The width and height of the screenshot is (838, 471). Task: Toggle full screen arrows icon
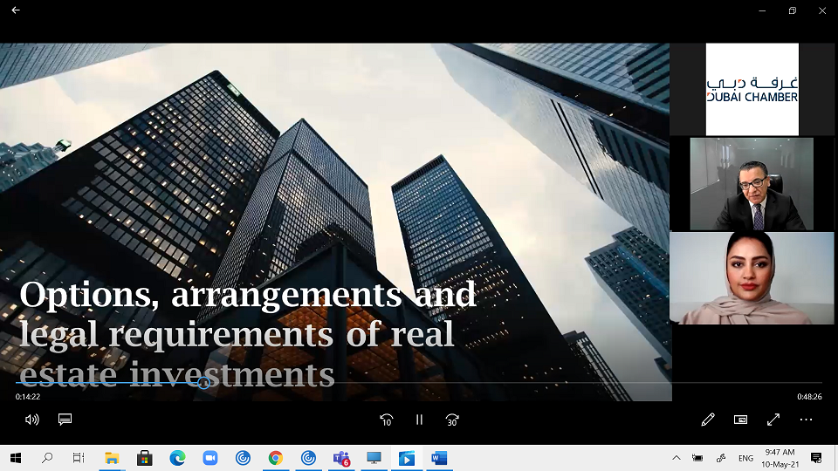[773, 420]
